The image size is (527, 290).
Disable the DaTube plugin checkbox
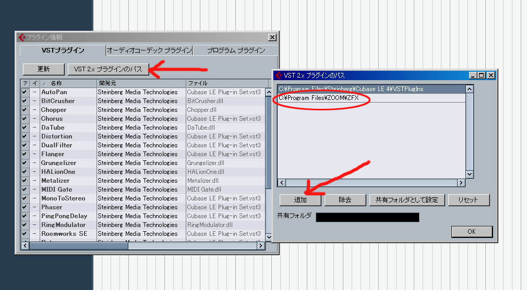point(25,128)
